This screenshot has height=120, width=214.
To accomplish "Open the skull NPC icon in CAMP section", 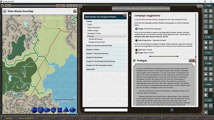I will [x=211, y=74].
